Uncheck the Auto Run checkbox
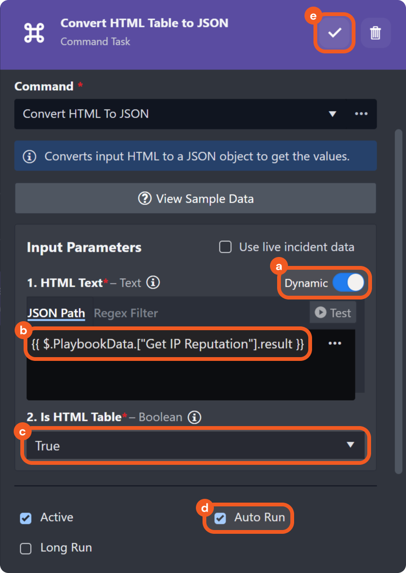This screenshot has height=573, width=406. [x=220, y=518]
